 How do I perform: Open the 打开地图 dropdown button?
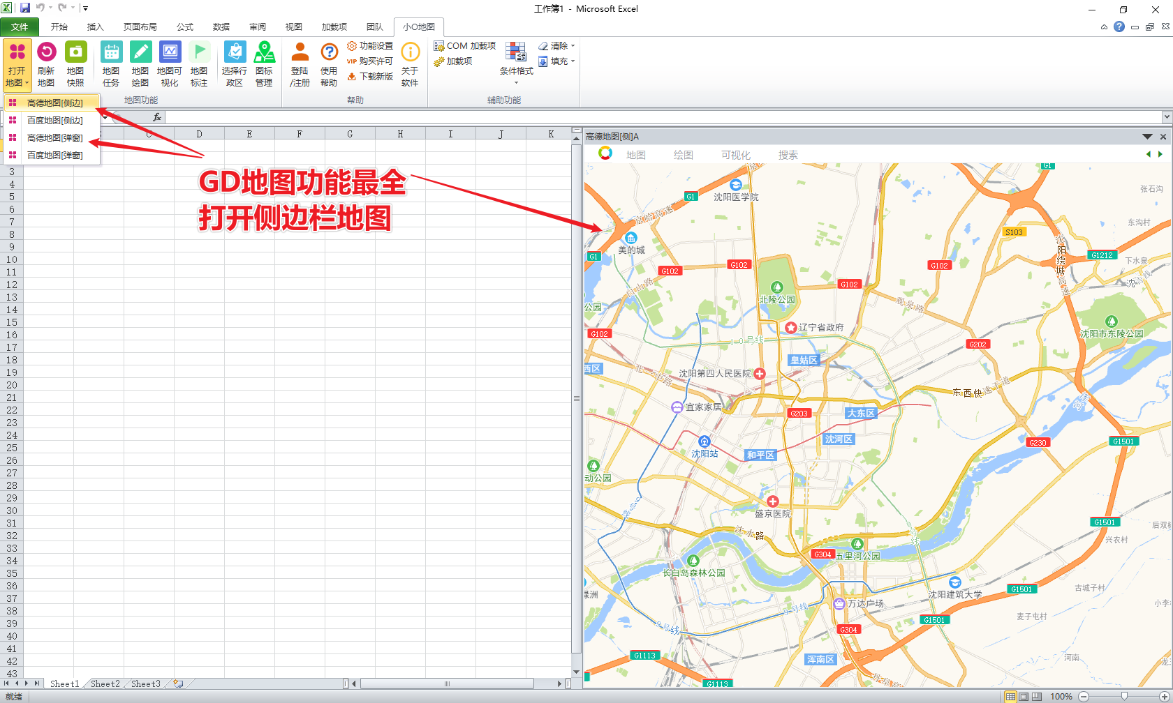tap(17, 64)
